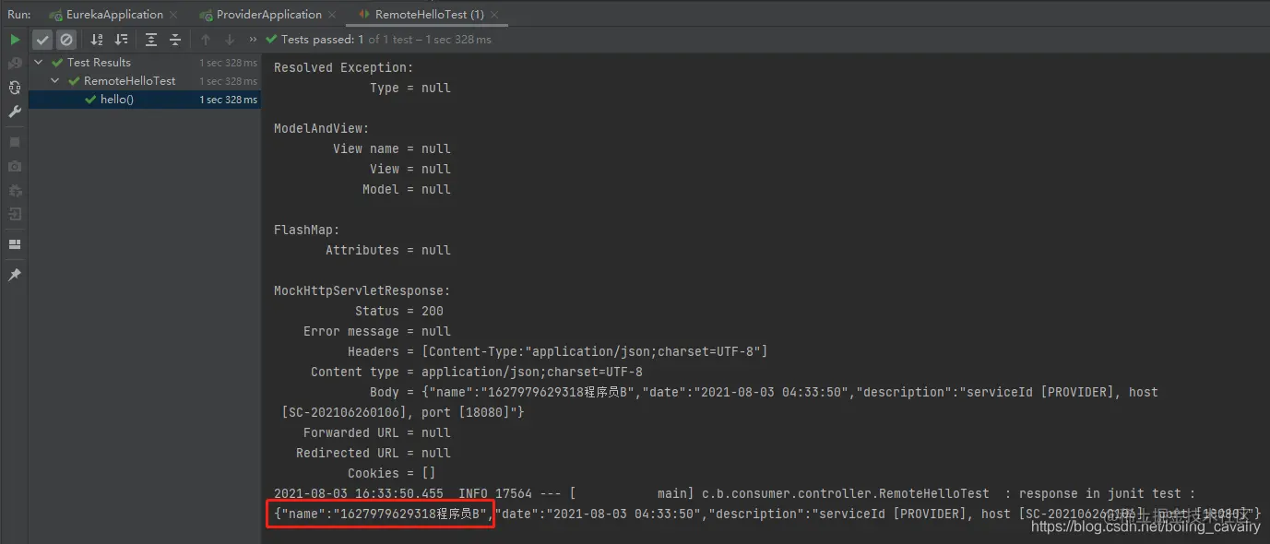Click 'Resolved Exception:' console line
Image resolution: width=1270 pixels, height=544 pixels.
pyautogui.click(x=344, y=67)
